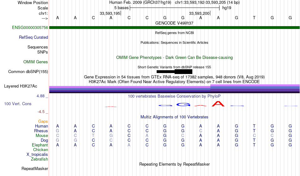Click Publications: Sequences in Scientific Articles title
This screenshot has height=176, width=300.
174,43
